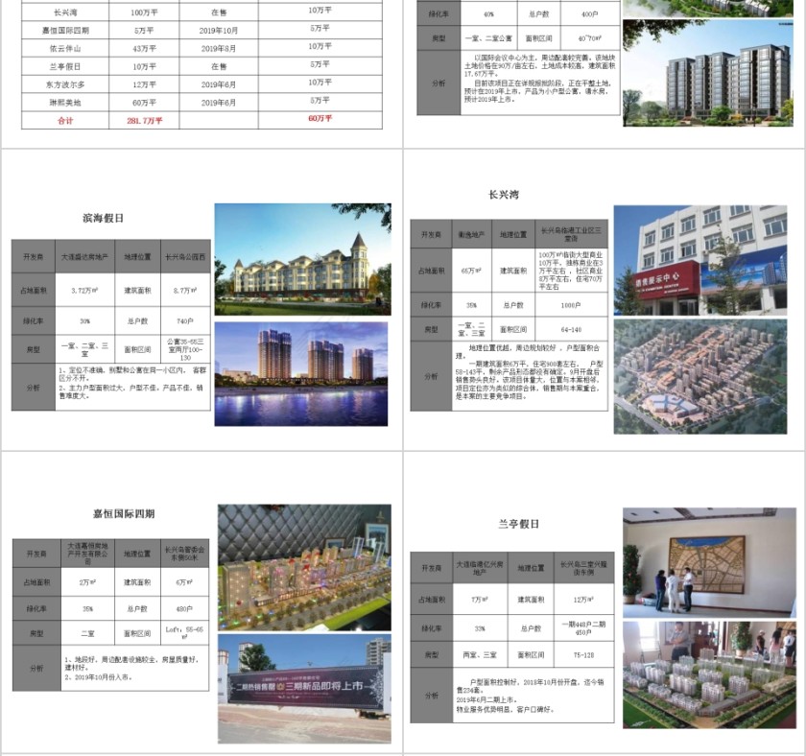Click the 滨海假日 slide title
This screenshot has width=806, height=756.
103,218
